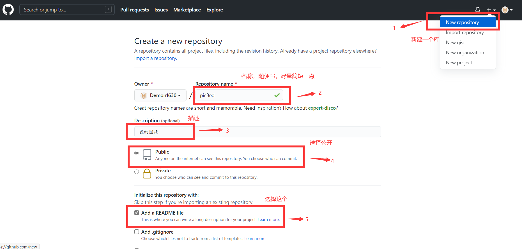
Task: Open Learn more link for README
Action: 268,220
